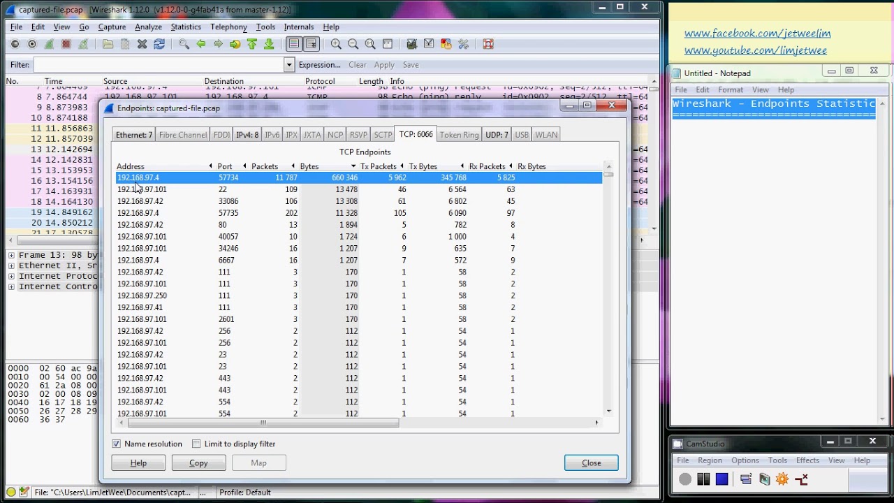894x503 pixels.
Task: Open capture options toolbar icon
Action: tap(32, 44)
